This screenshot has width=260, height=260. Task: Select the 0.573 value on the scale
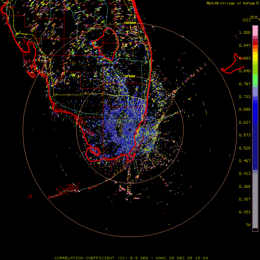[x=245, y=135]
